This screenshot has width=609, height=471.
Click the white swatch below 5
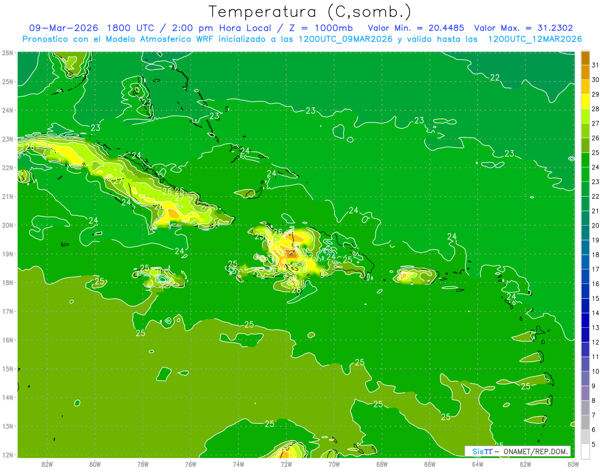[x=585, y=451]
